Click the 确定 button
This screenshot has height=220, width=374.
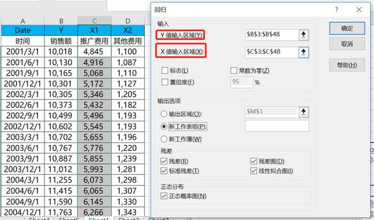click(347, 29)
